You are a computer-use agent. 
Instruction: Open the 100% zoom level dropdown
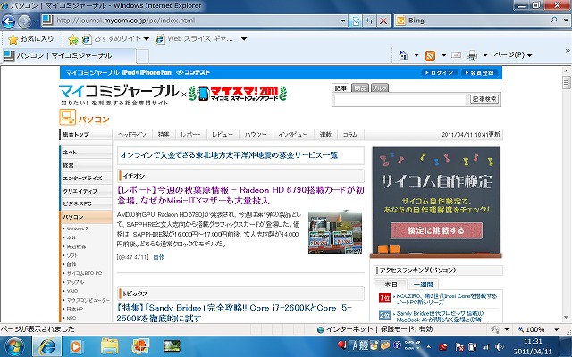[556, 329]
